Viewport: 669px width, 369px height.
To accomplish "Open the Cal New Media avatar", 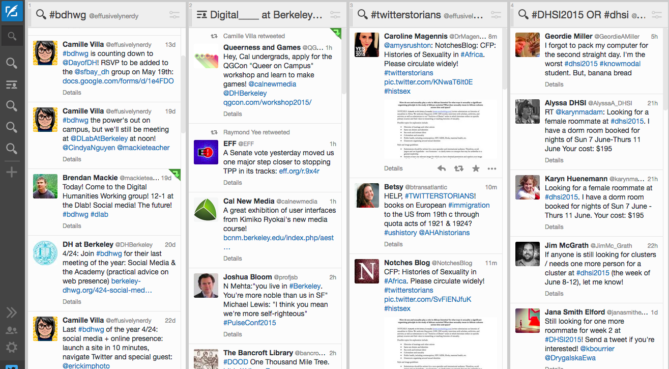I will 206,210.
